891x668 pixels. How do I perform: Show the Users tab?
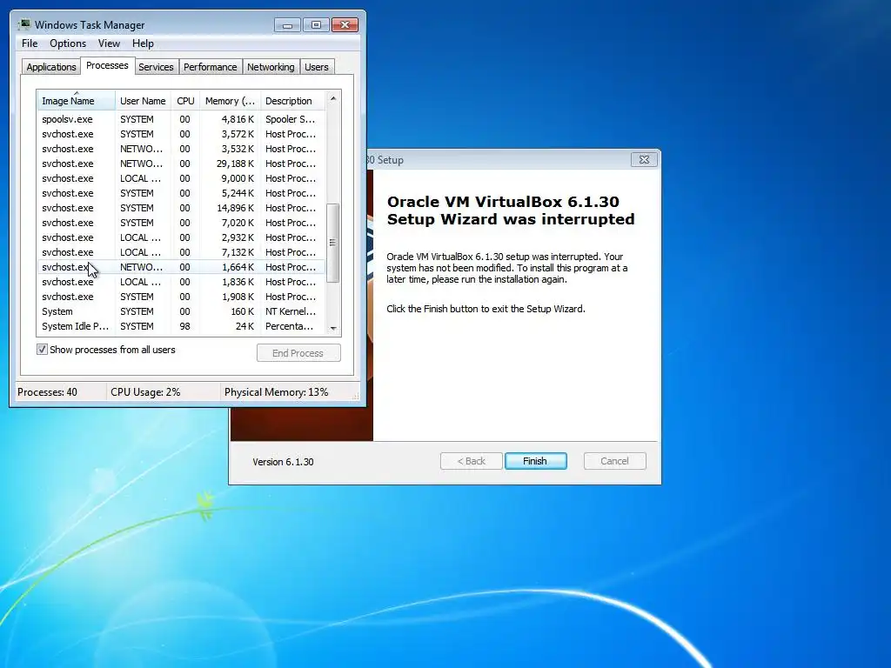pyautogui.click(x=317, y=67)
